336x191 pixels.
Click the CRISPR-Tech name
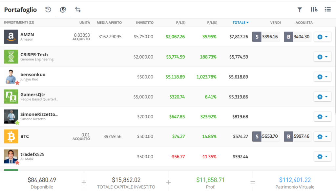(34, 55)
